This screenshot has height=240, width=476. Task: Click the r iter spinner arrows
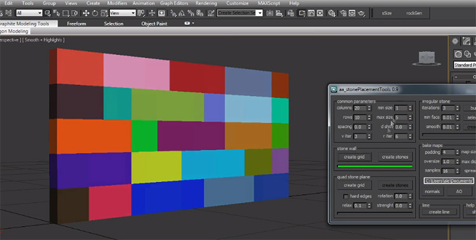(410, 137)
